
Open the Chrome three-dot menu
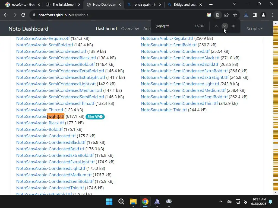click(x=272, y=15)
